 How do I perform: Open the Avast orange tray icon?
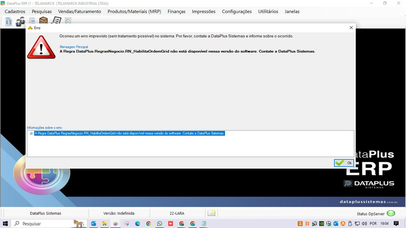[343, 223]
